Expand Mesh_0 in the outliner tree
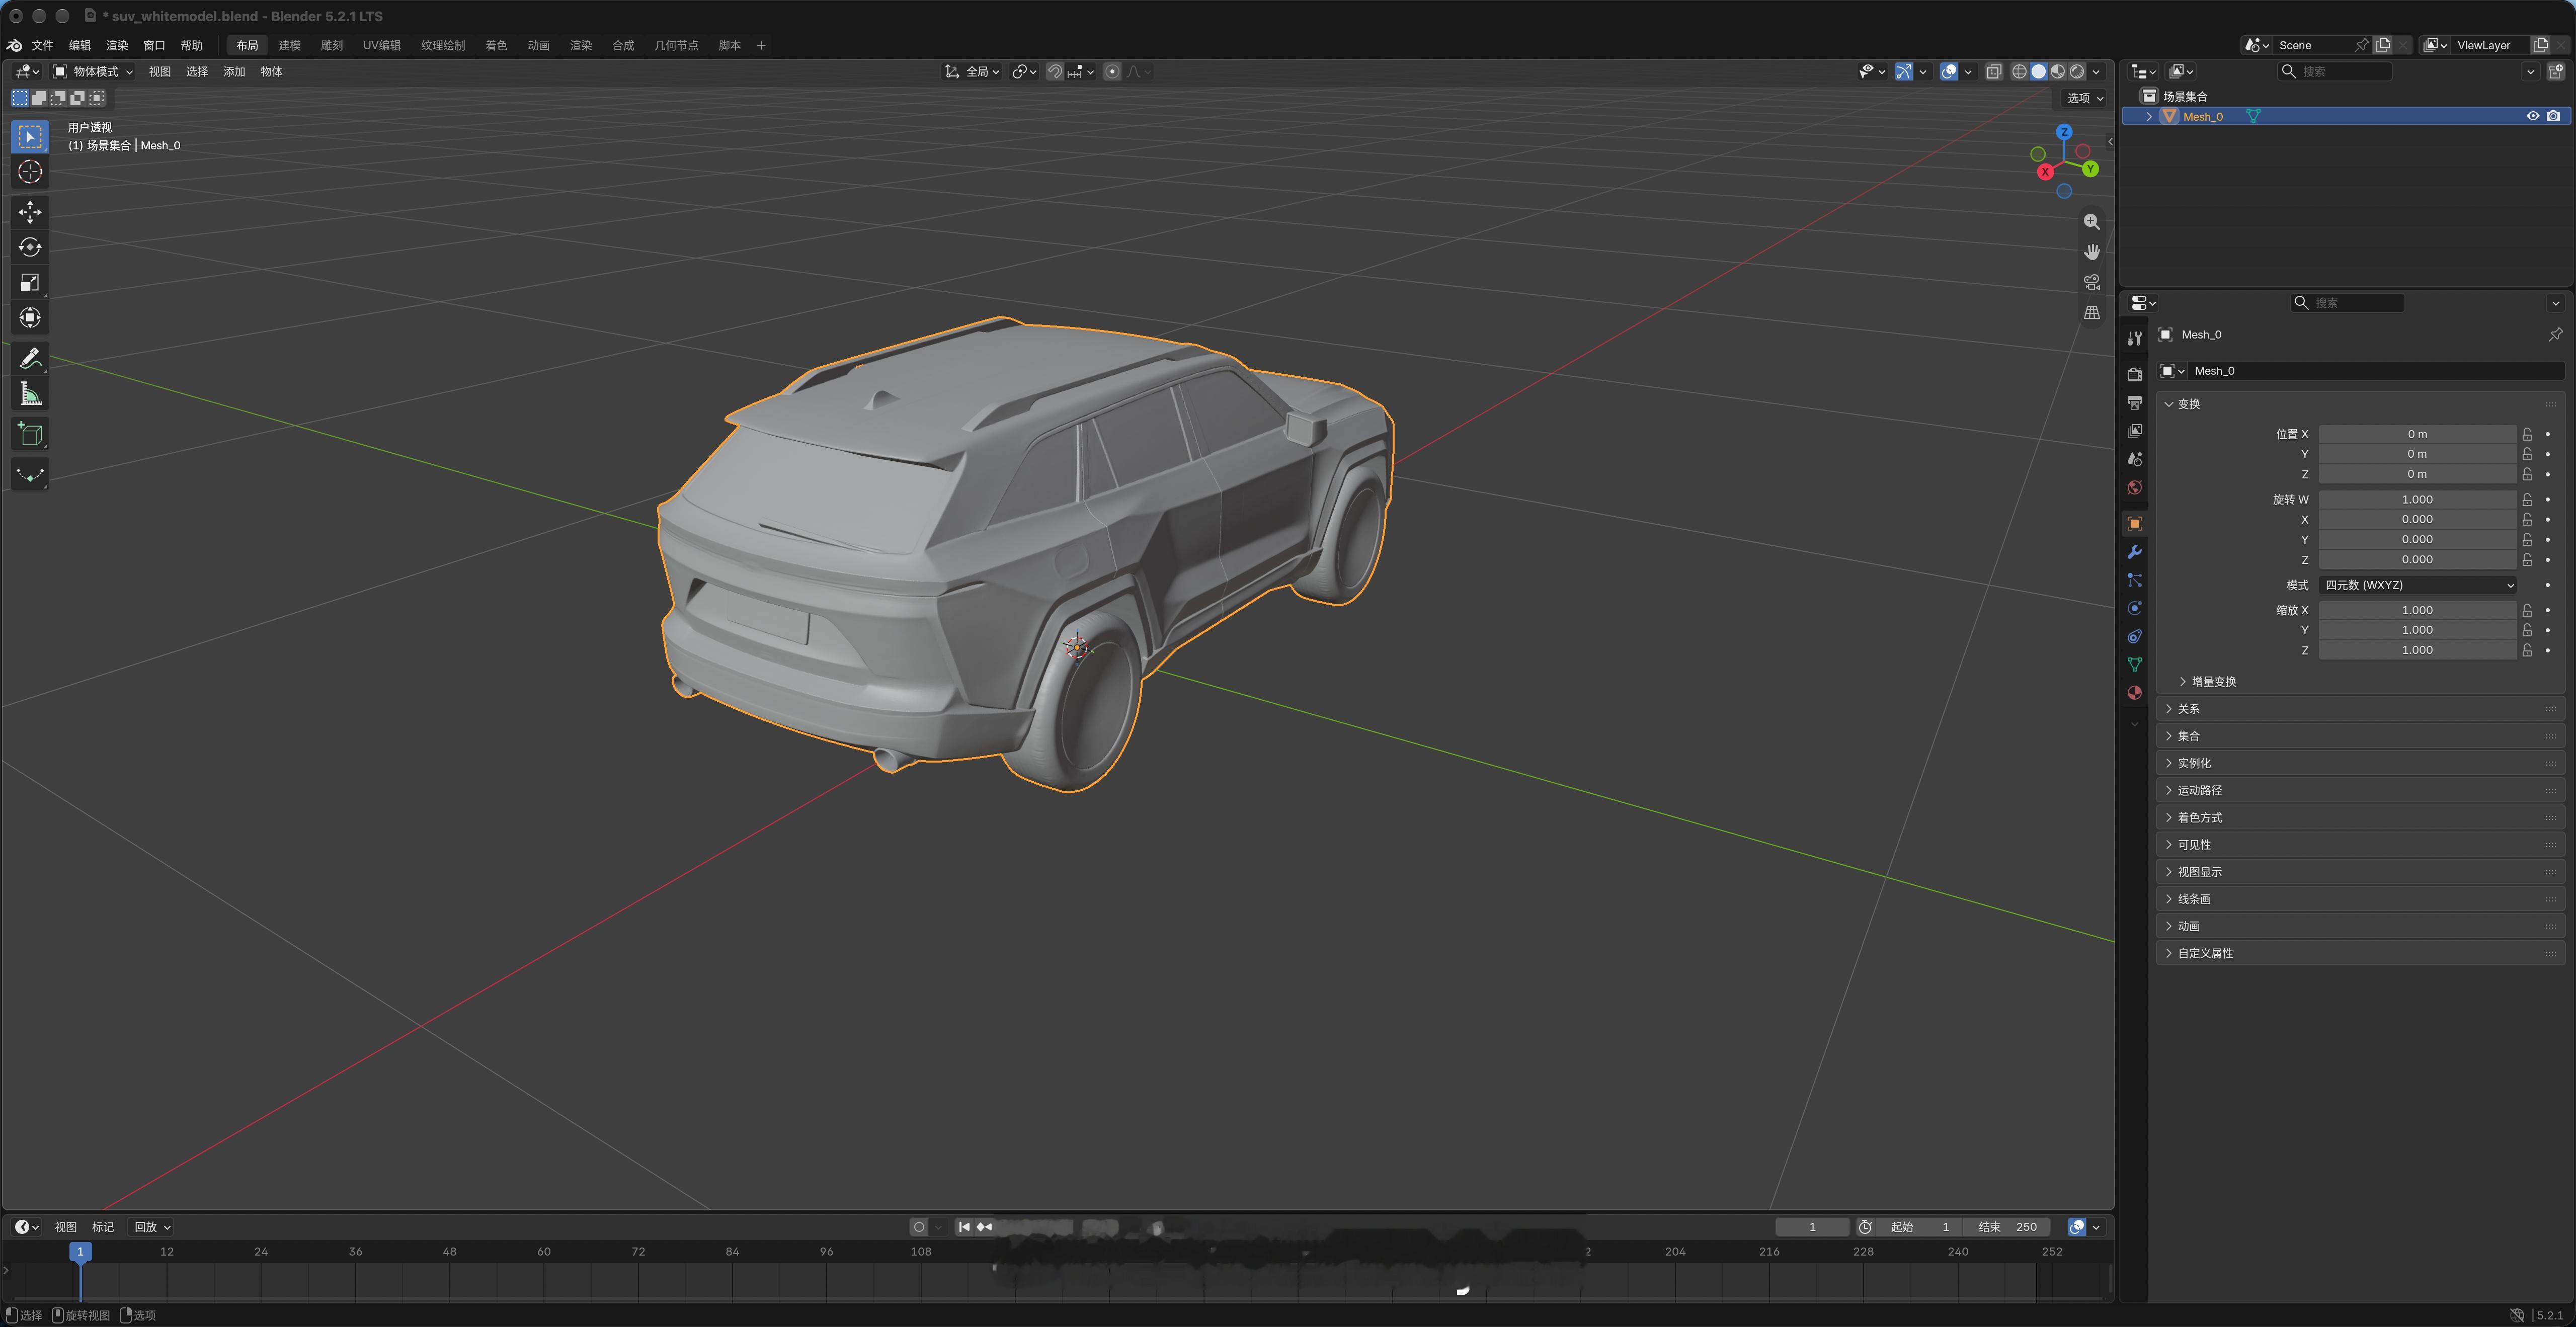 click(x=2148, y=116)
